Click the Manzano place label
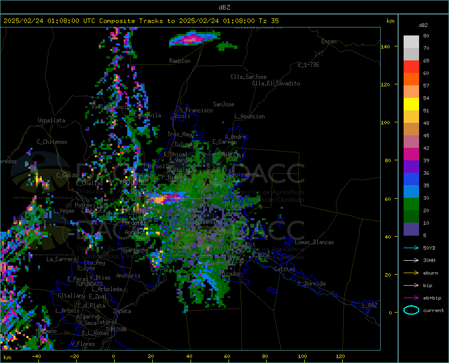Viewport: 449px width, 363px height. point(46,331)
